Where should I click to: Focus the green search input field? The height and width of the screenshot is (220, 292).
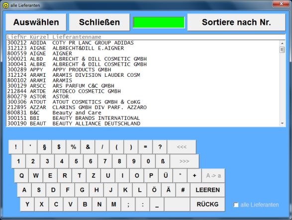[159, 22]
